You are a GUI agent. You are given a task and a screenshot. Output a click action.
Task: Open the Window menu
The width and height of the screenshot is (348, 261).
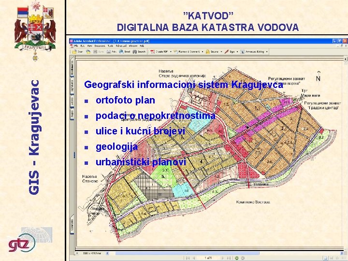[x=133, y=46]
